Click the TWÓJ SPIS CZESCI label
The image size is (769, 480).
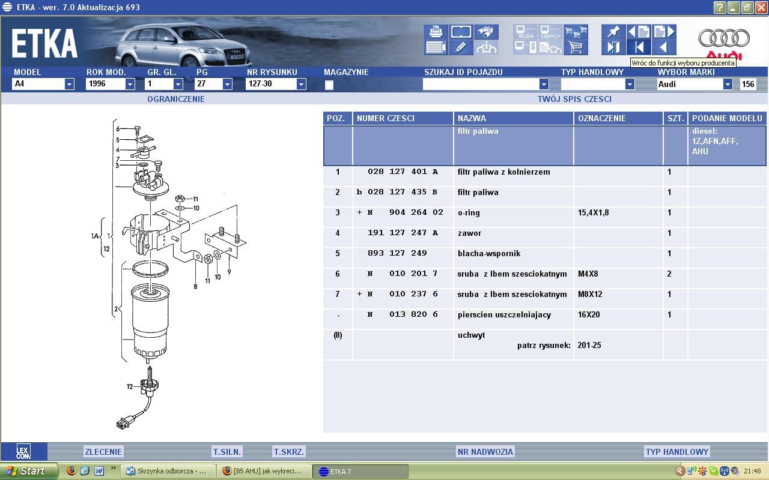(574, 99)
